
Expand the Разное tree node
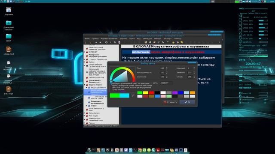tap(85, 123)
